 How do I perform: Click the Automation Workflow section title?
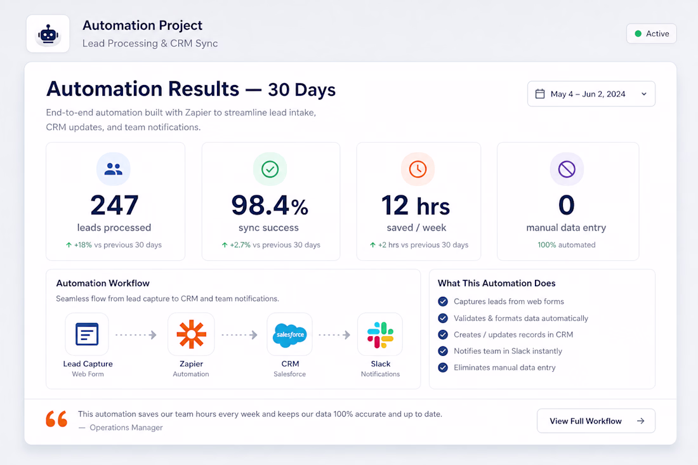103,283
